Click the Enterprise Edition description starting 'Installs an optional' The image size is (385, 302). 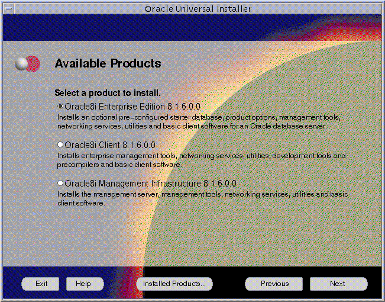point(199,122)
